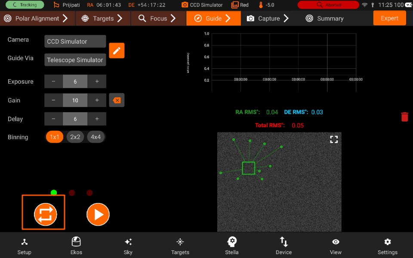
Task: Click the green status indicator dot
Action: pos(54,193)
